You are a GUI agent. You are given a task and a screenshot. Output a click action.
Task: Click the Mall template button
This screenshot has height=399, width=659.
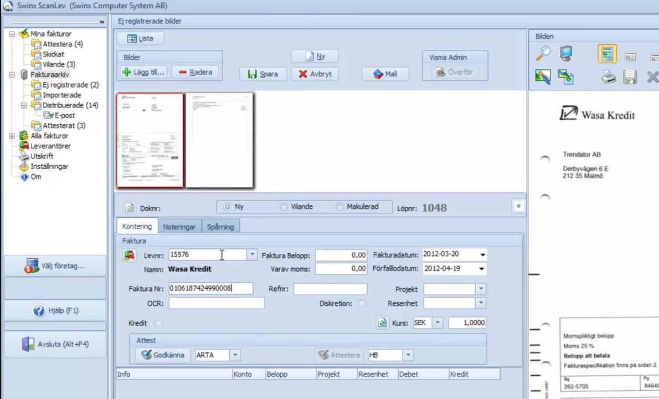point(385,74)
